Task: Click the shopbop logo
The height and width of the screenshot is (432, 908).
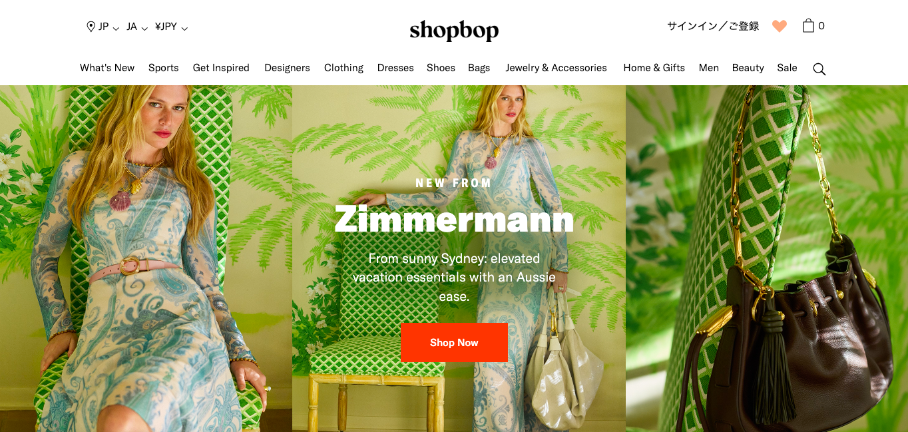Action: point(454,29)
